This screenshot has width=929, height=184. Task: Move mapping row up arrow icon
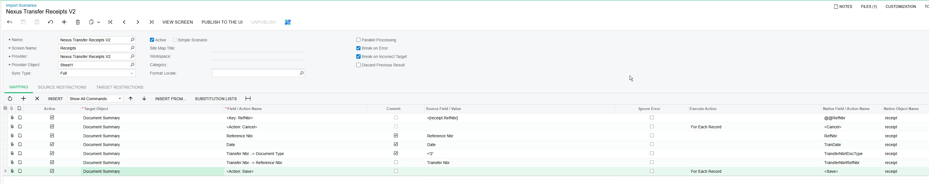point(130,99)
